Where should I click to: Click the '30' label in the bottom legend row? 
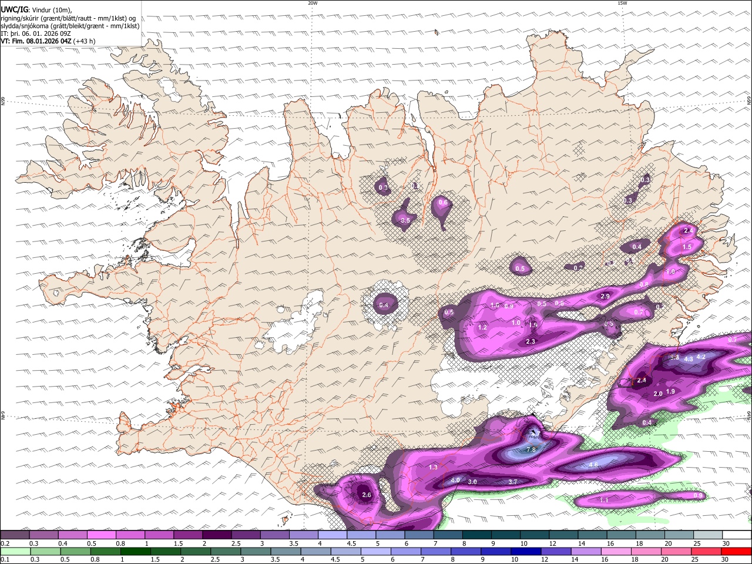click(x=724, y=559)
